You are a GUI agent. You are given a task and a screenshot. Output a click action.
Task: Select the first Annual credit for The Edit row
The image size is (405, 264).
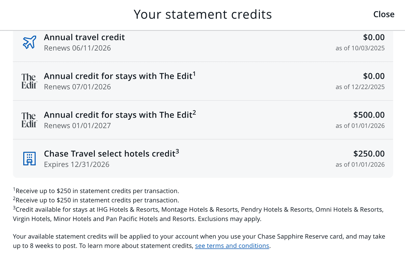[x=202, y=81]
